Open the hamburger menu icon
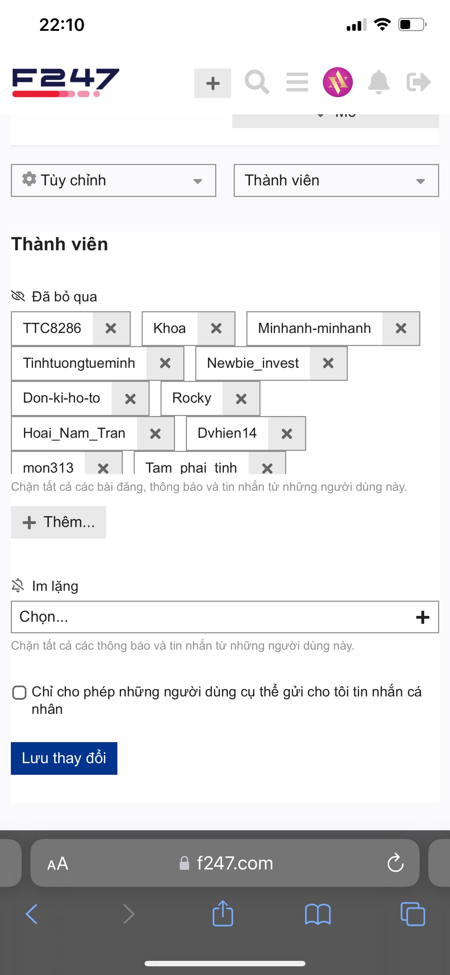Viewport: 450px width, 975px height. click(297, 82)
